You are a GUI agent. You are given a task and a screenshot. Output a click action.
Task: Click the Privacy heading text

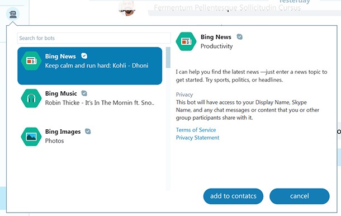click(x=184, y=95)
